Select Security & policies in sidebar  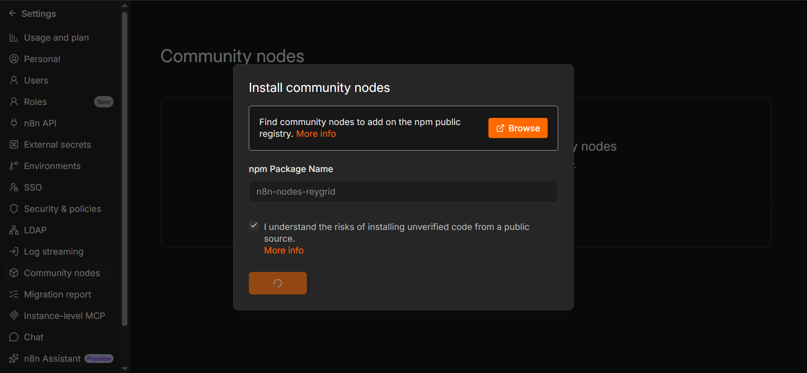pyautogui.click(x=60, y=209)
